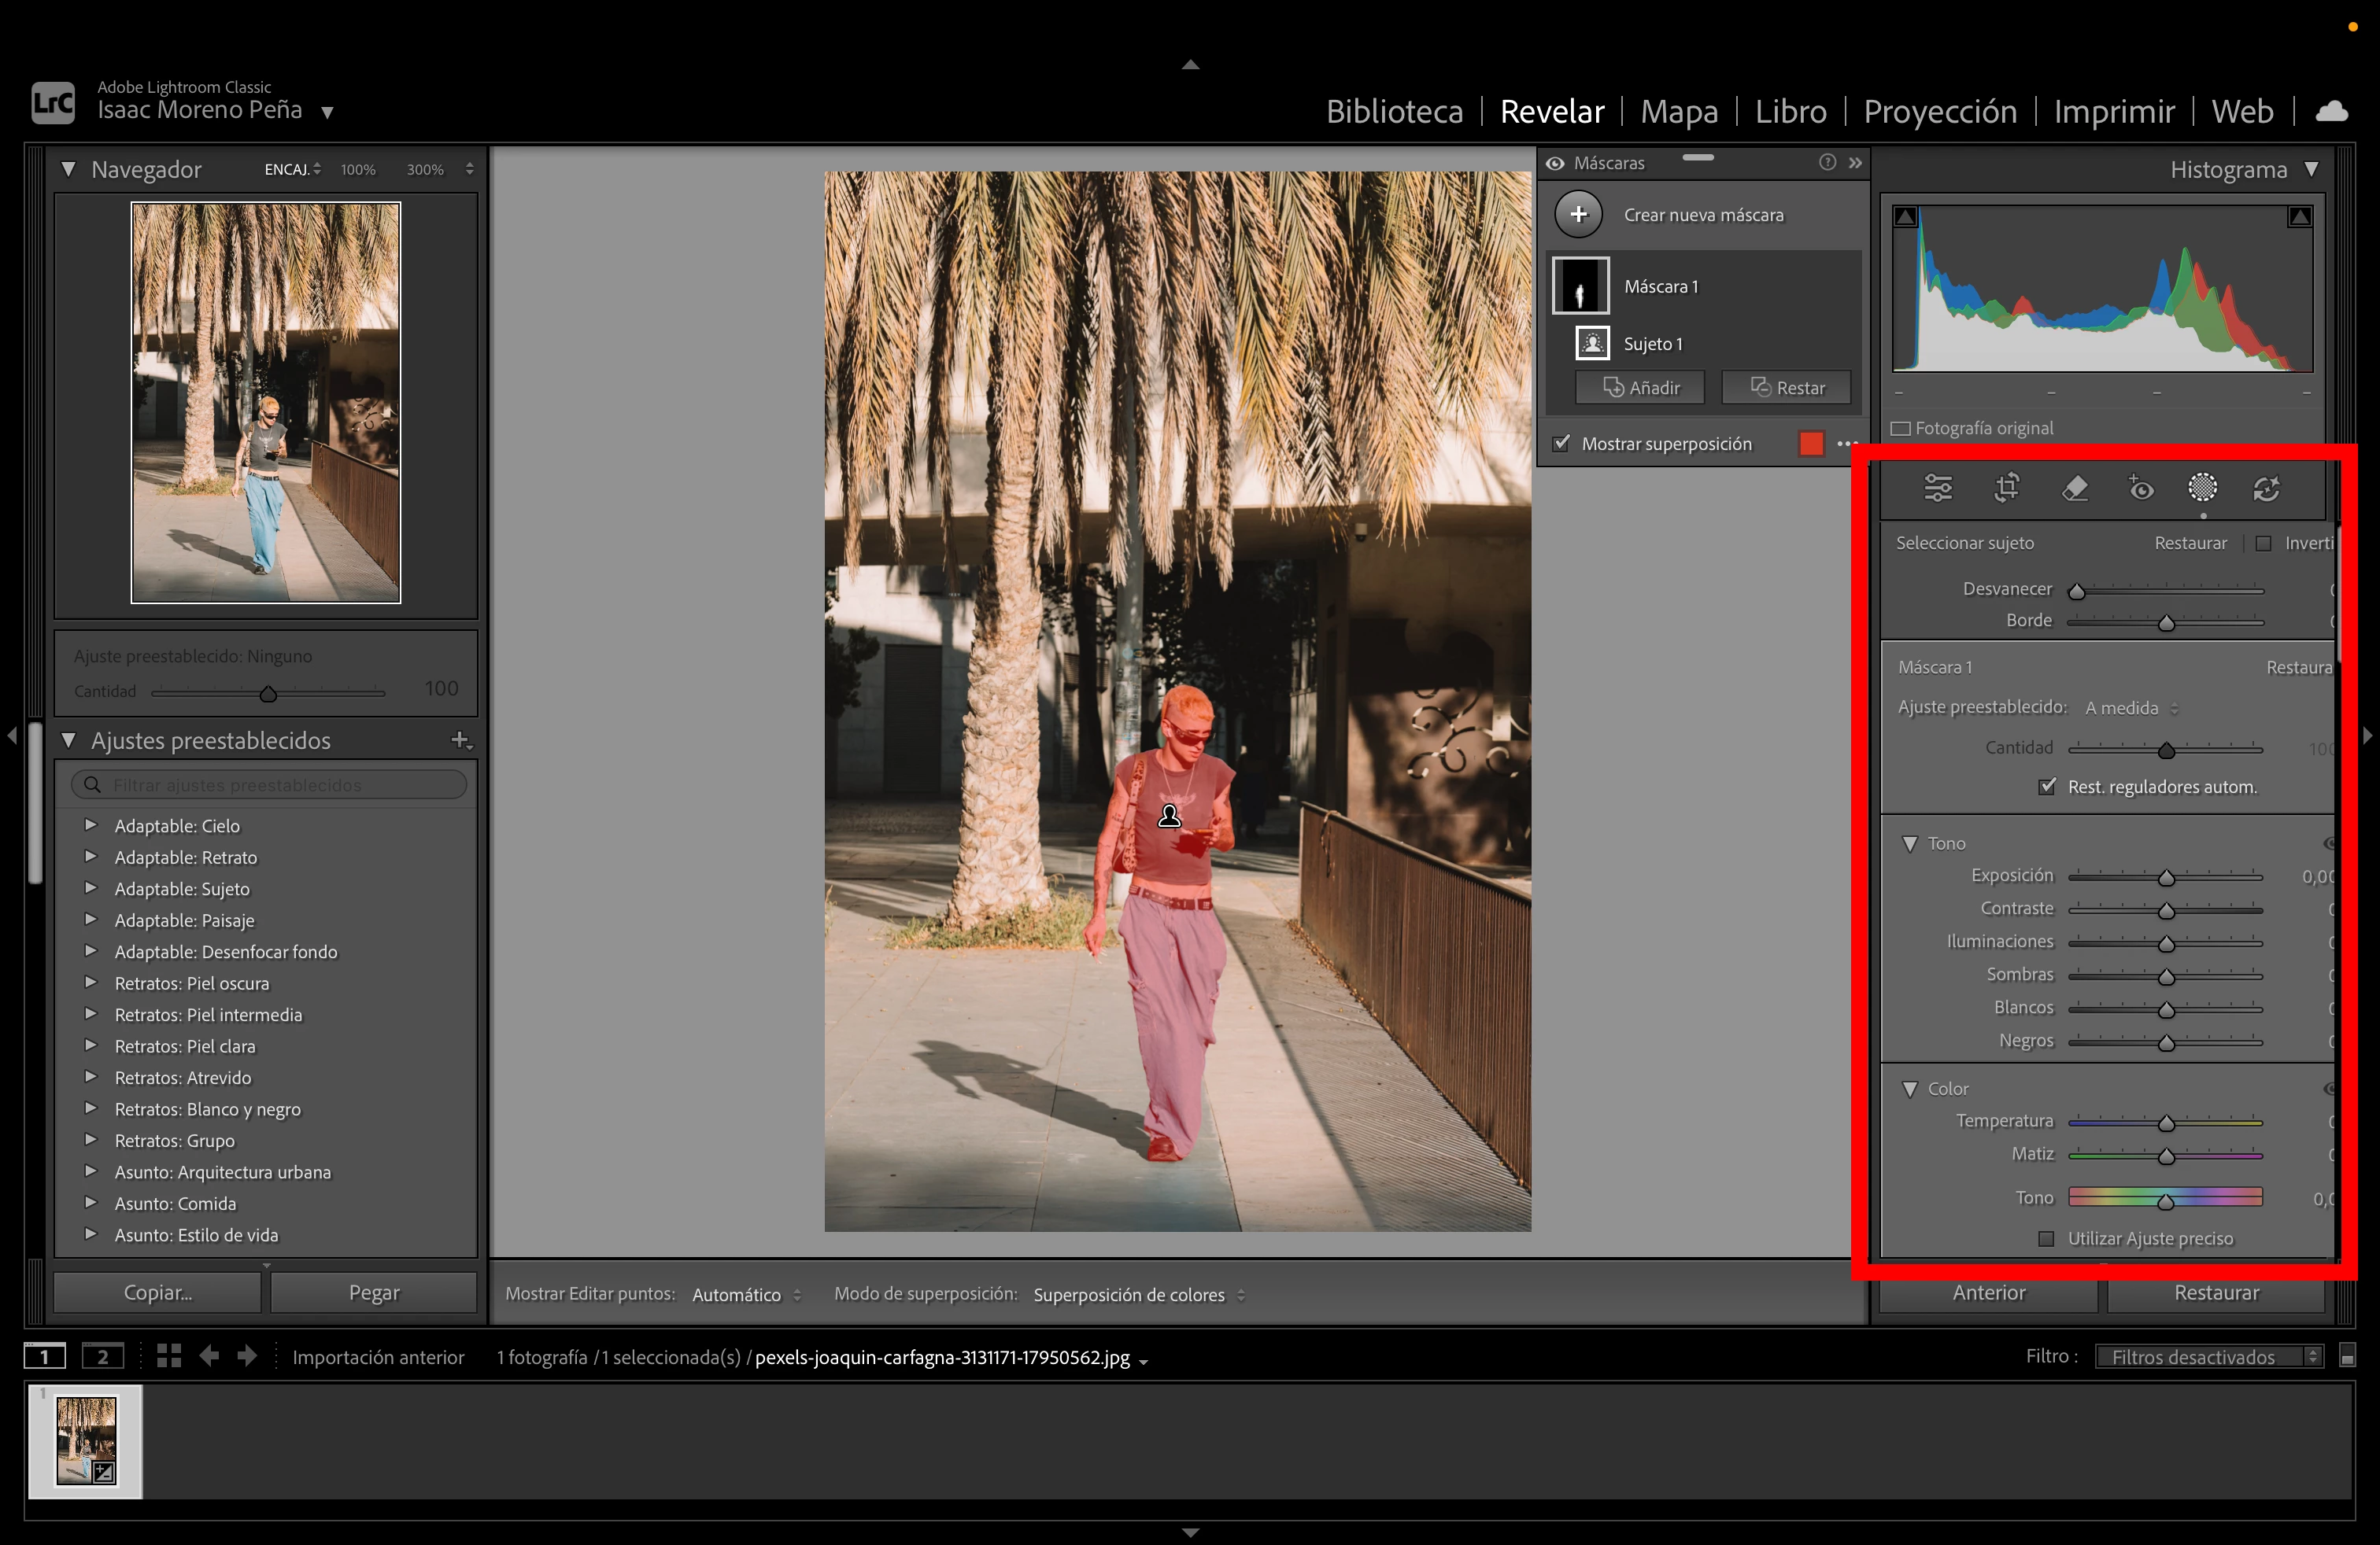Hide the top module panel arrow
Image resolution: width=2380 pixels, height=1545 pixels.
coord(1190,64)
